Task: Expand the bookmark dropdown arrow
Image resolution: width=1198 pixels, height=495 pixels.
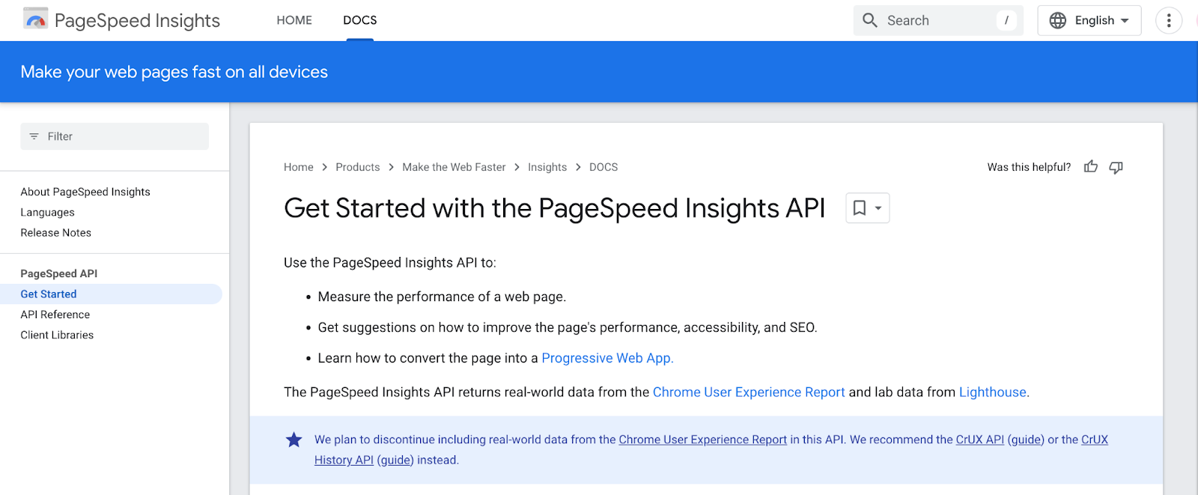Action: [x=878, y=208]
